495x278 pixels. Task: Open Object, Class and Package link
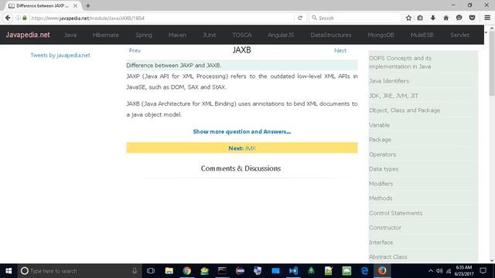point(405,110)
